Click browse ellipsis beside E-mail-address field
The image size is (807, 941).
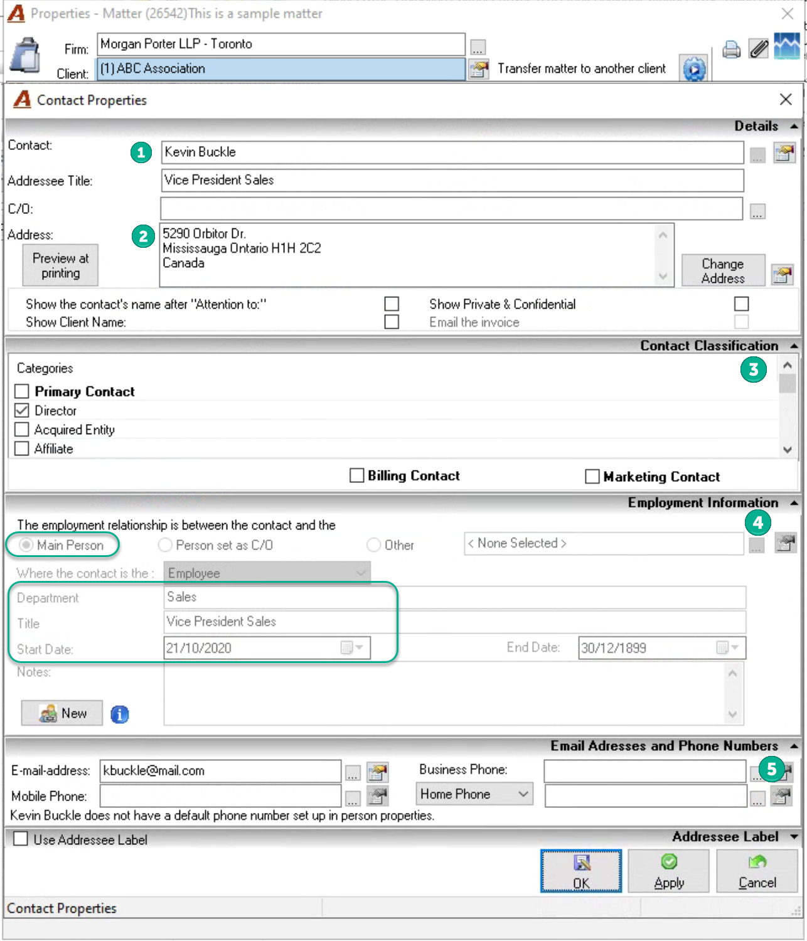[x=353, y=773]
